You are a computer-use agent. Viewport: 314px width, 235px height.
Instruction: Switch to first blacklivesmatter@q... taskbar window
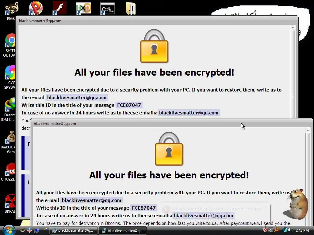(74, 230)
